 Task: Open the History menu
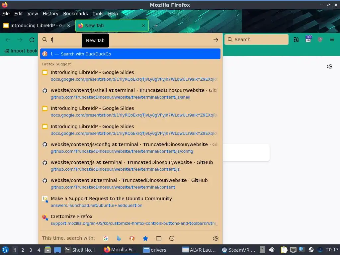50,14
